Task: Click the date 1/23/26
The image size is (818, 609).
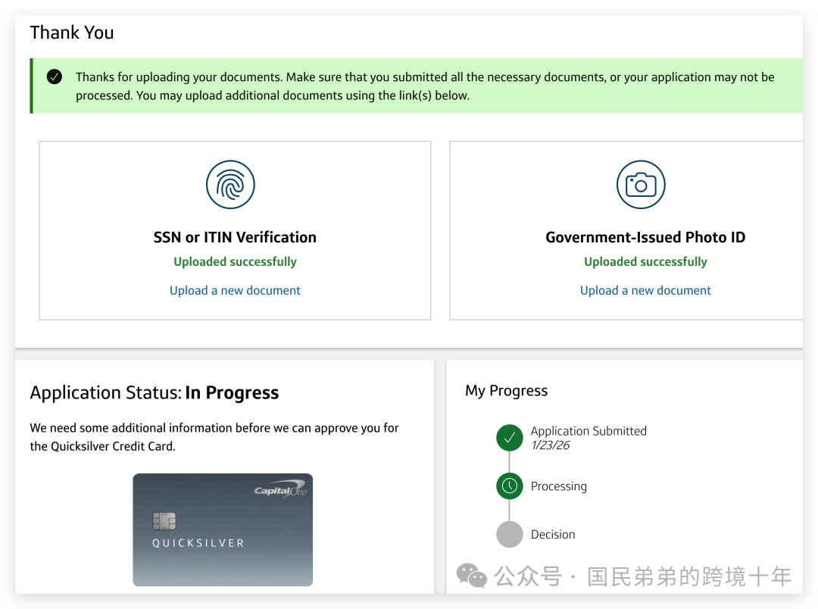Action: click(551, 445)
